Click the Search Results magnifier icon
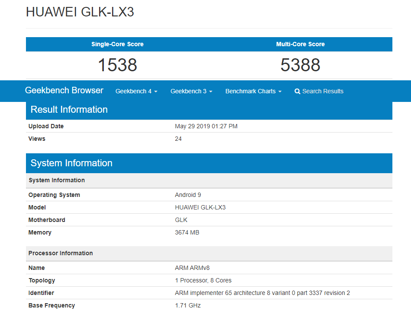This screenshot has width=411, height=320. (x=297, y=91)
